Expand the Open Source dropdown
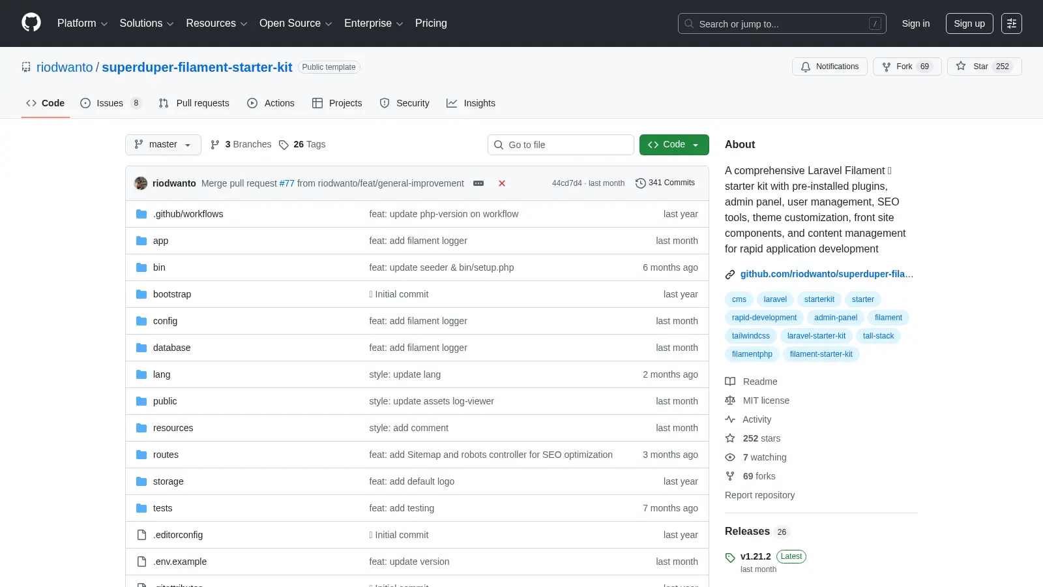This screenshot has width=1043, height=587. tap(296, 23)
